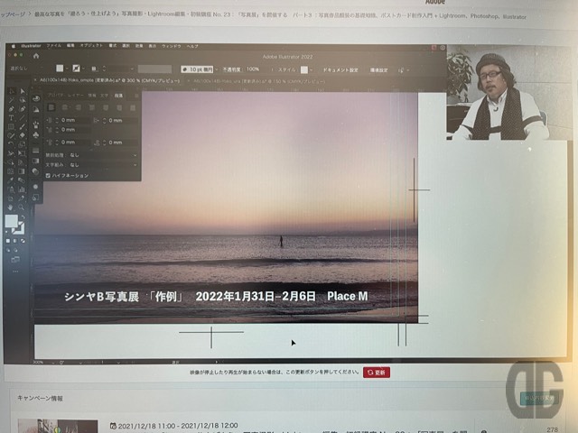Set paragraph alignment to center
Screen dimensions: 578x433
click(x=65, y=107)
